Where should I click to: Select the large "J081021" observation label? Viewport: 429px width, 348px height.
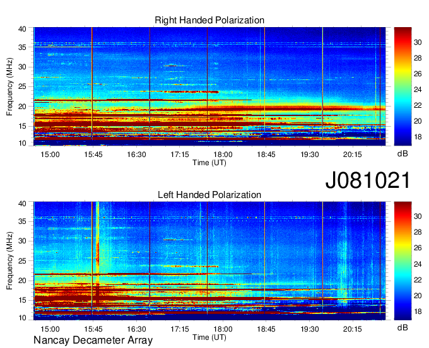[368, 180]
